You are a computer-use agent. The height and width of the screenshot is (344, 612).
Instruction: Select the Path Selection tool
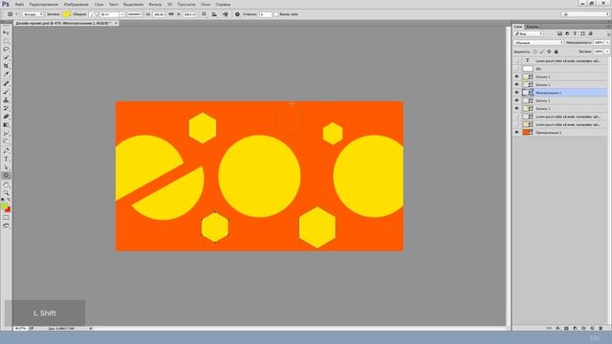pyautogui.click(x=6, y=167)
